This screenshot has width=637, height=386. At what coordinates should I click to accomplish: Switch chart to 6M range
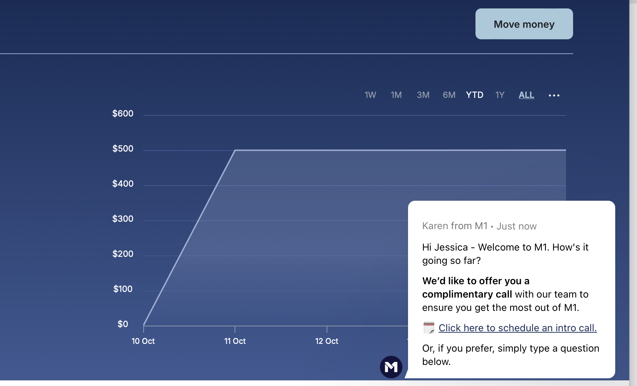449,95
